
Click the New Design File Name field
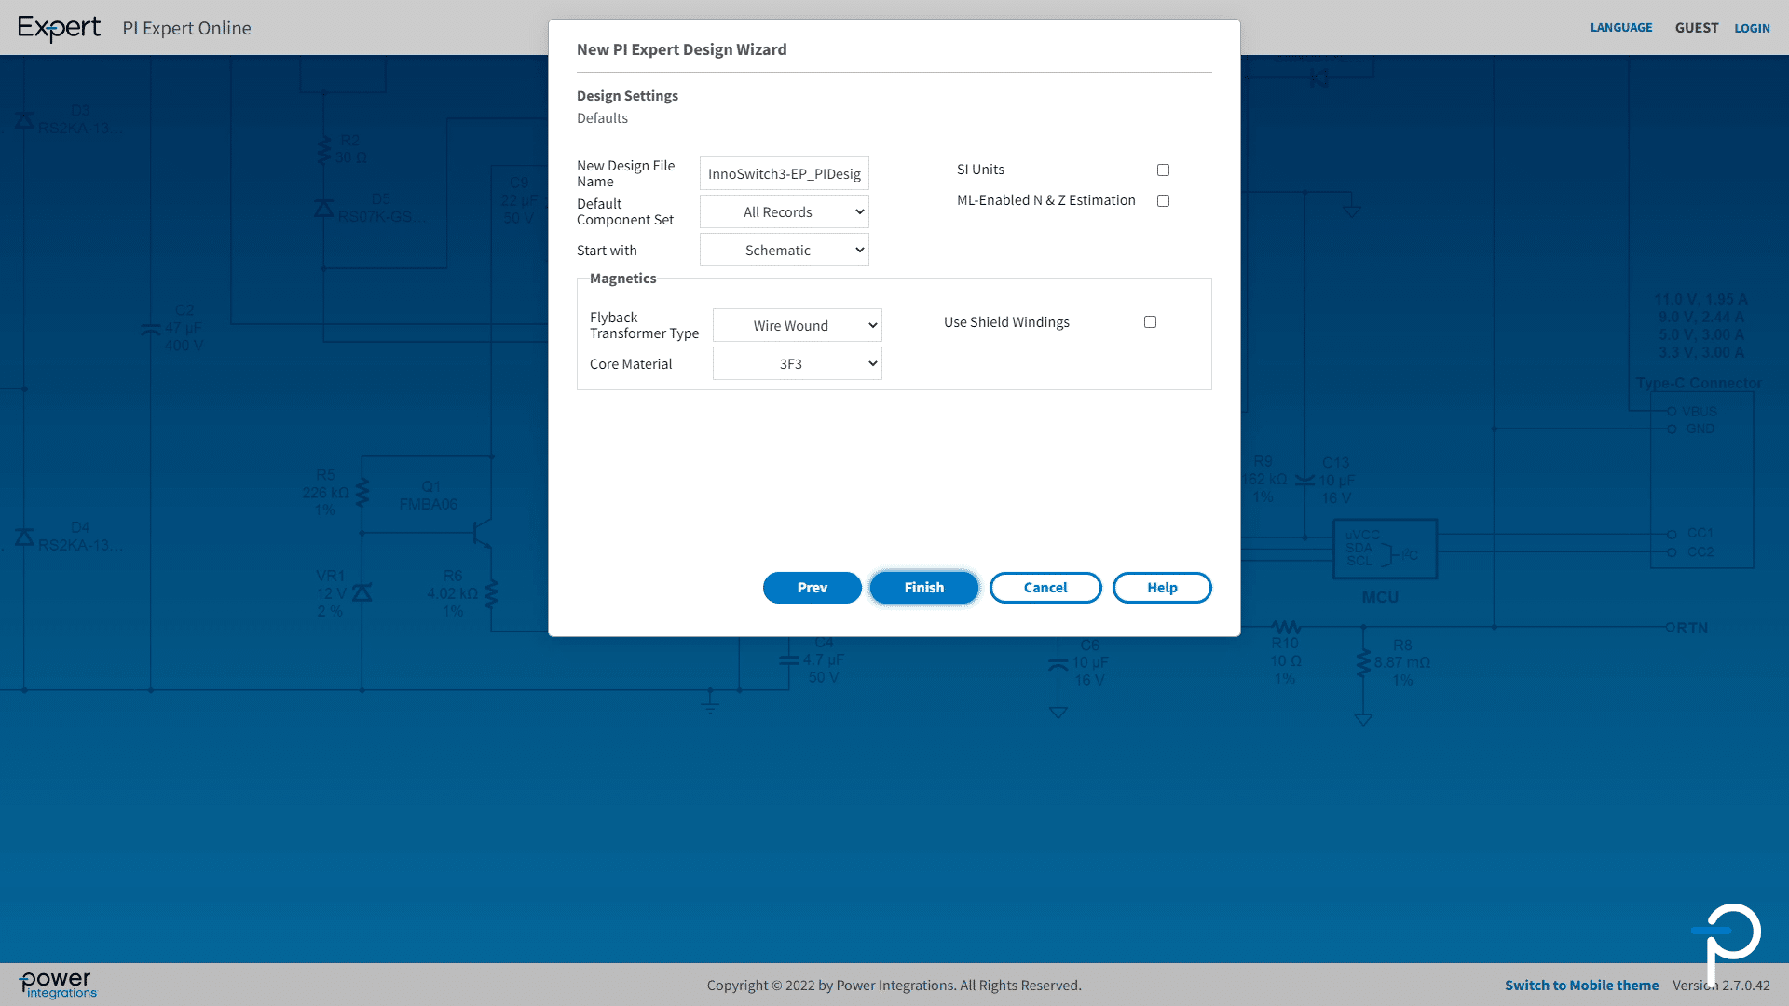click(x=784, y=174)
